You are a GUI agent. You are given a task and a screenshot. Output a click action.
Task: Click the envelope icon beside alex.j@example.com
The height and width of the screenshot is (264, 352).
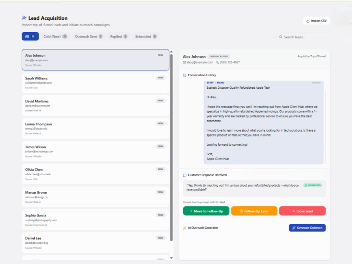[x=185, y=62]
